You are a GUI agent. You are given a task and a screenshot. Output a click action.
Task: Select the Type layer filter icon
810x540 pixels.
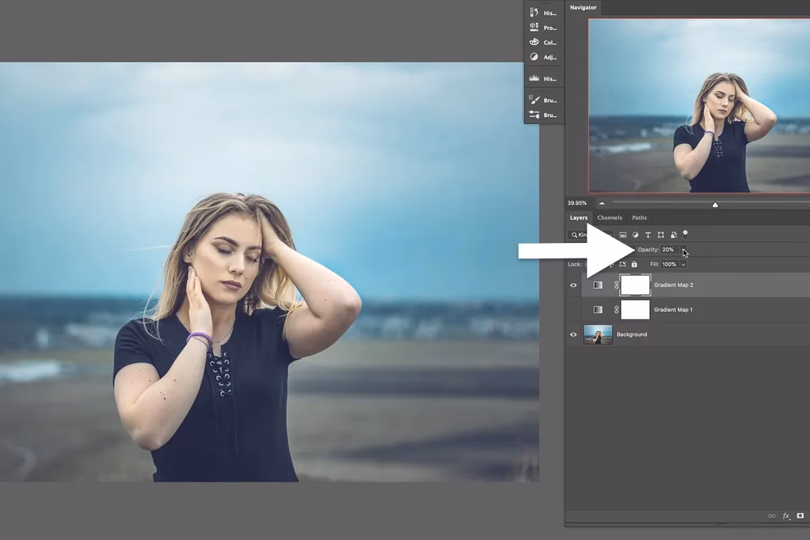pyautogui.click(x=647, y=234)
